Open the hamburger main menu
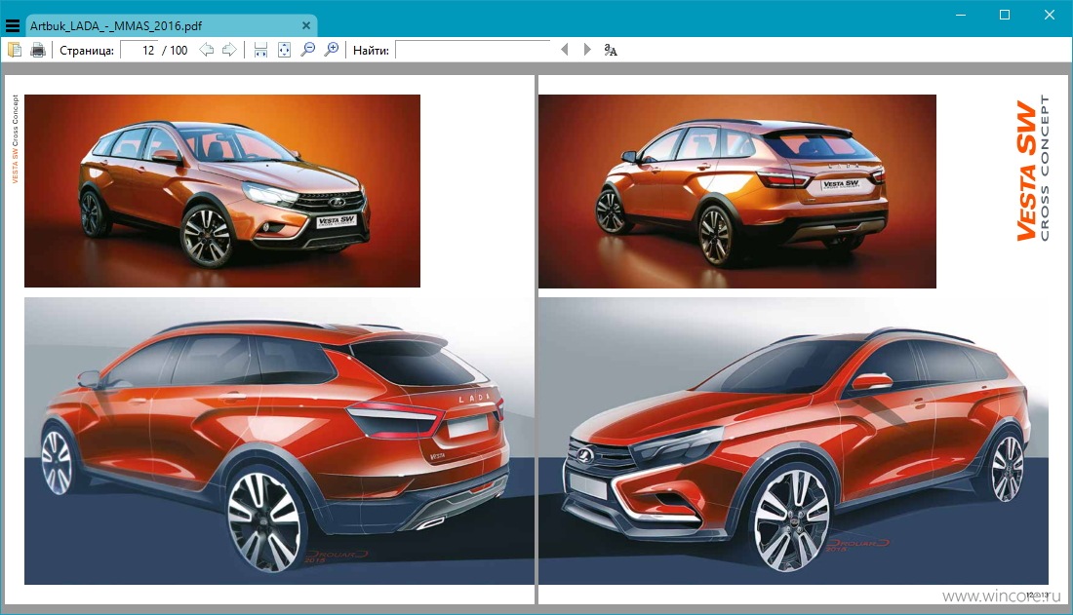 click(x=13, y=26)
